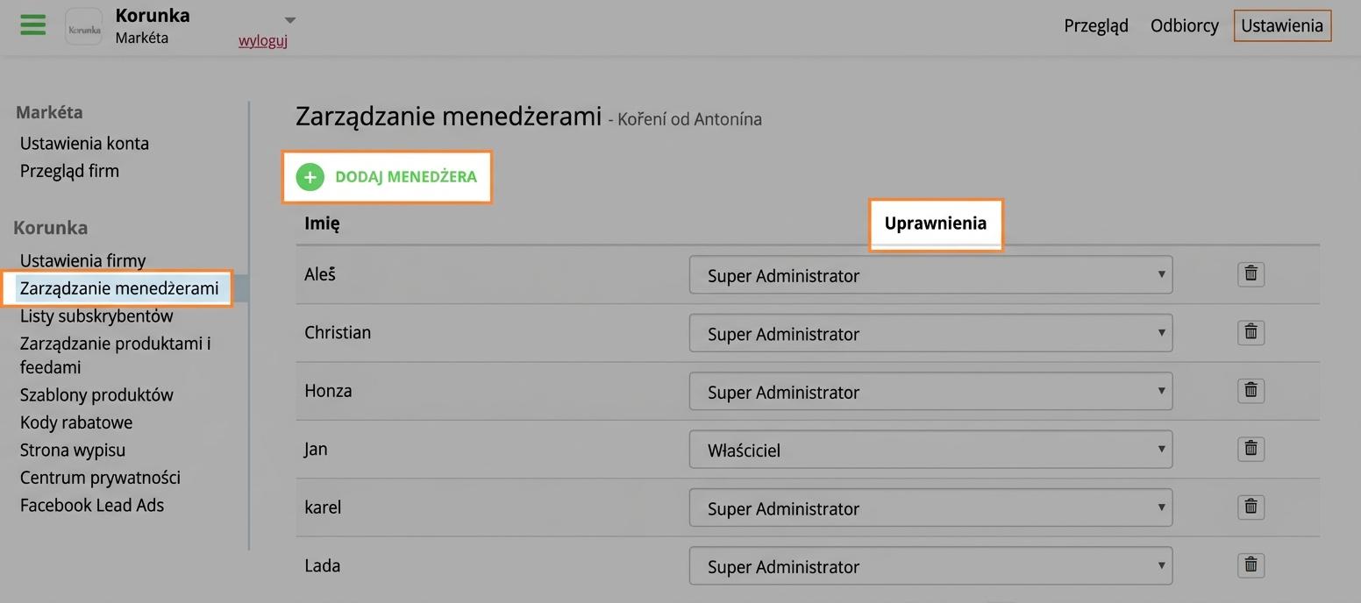Viewport: 1361px width, 603px height.
Task: Switch to the Przegląd tab
Action: (x=1095, y=25)
